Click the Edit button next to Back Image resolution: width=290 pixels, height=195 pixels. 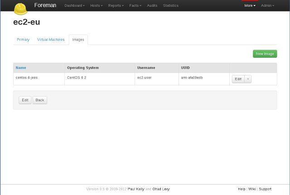[x=25, y=100]
